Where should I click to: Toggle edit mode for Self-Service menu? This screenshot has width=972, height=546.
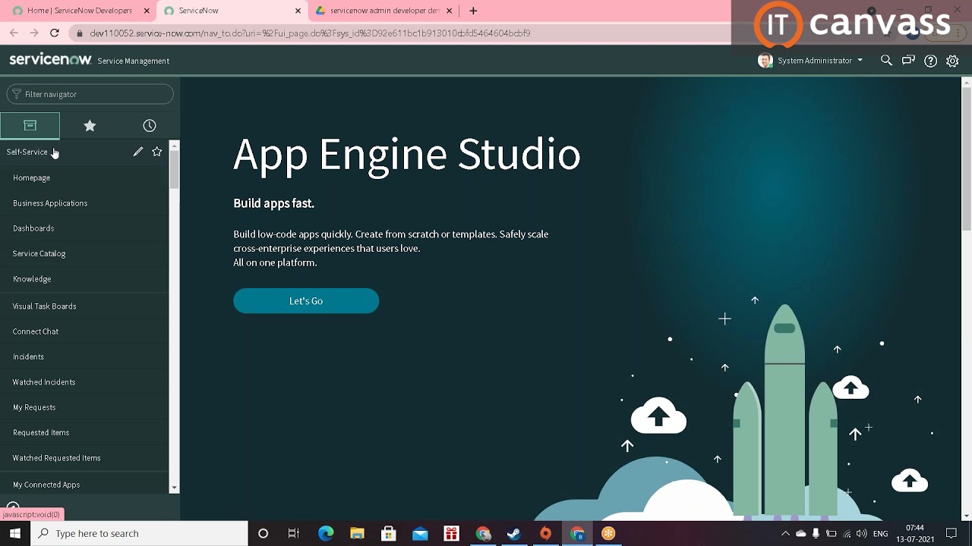(x=137, y=152)
